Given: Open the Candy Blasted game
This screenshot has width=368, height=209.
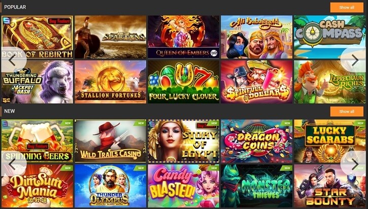Looking at the screenshot, I should point(184,186).
